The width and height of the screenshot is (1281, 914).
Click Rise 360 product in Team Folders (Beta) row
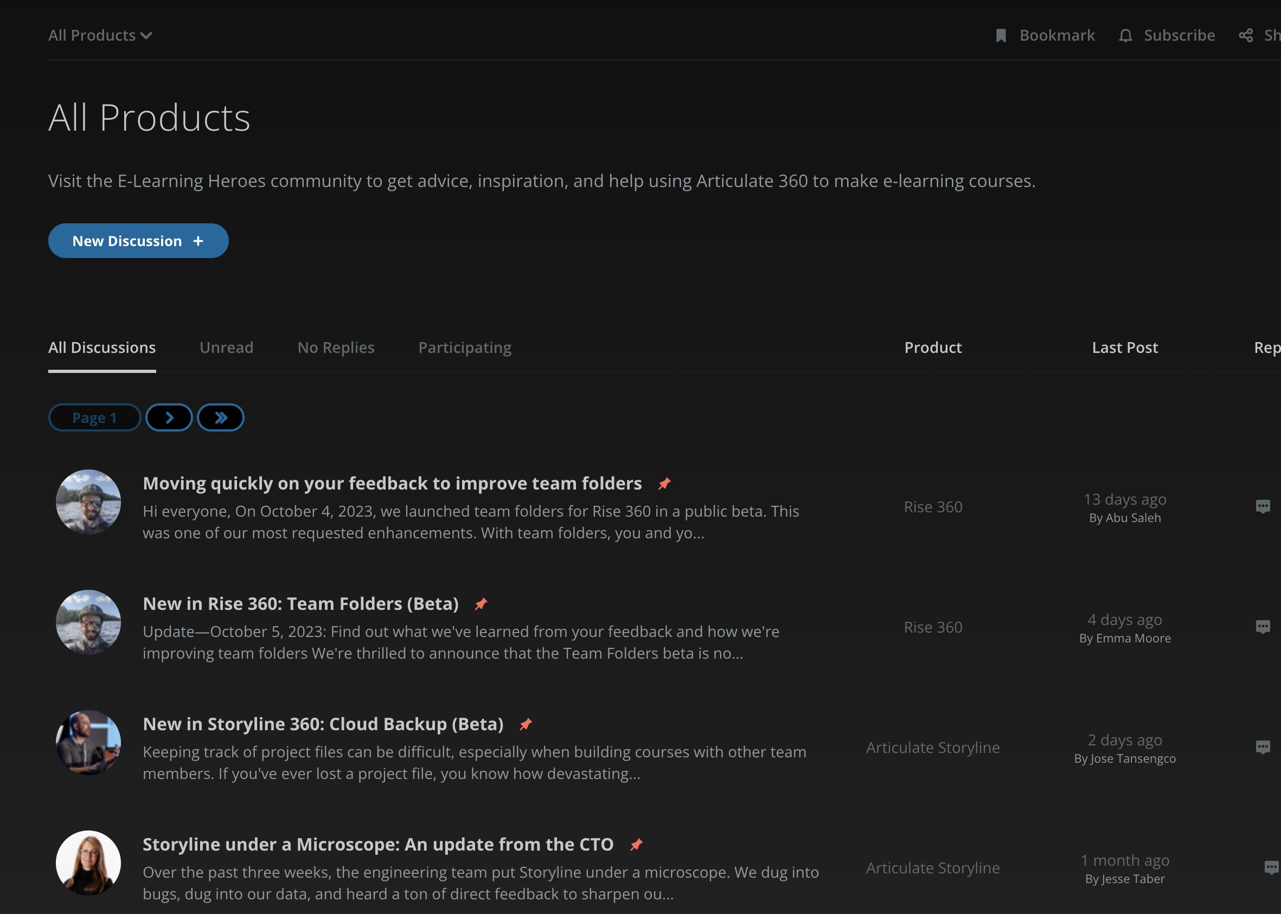coord(933,628)
